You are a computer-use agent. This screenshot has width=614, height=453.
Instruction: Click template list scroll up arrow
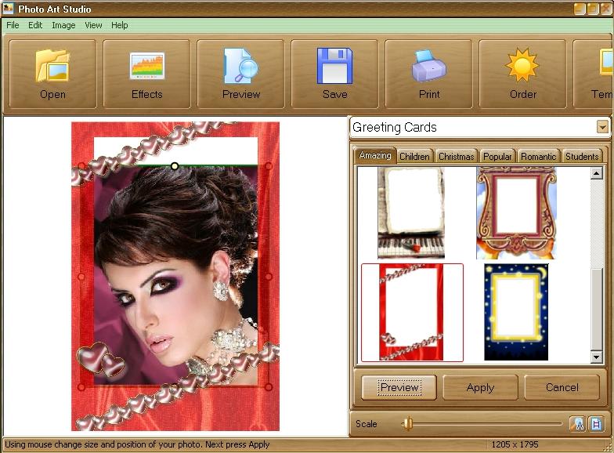pos(597,172)
